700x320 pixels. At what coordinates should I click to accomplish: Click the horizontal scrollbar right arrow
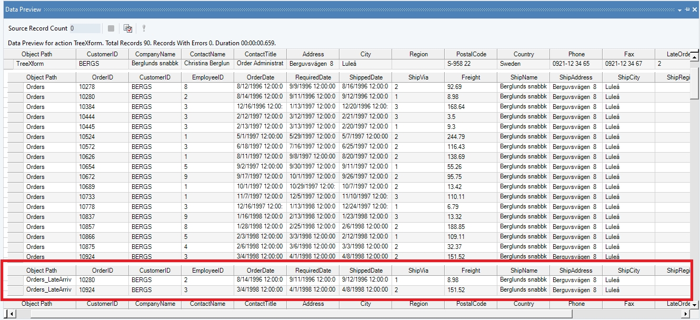pos(685,314)
